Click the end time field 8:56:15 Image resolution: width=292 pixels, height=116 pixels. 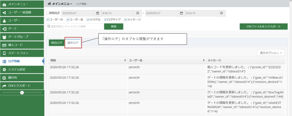click(x=201, y=13)
